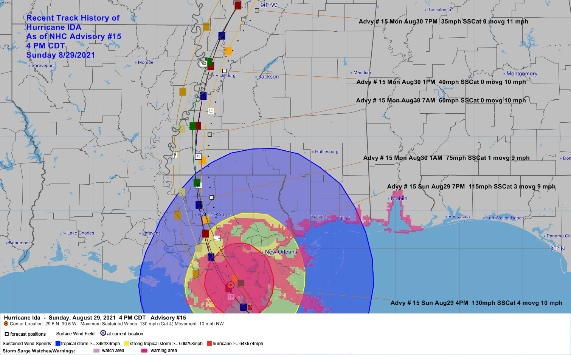
Task: Click the "Sustained Wind Speeds:" legend label
Action: [x=28, y=344]
